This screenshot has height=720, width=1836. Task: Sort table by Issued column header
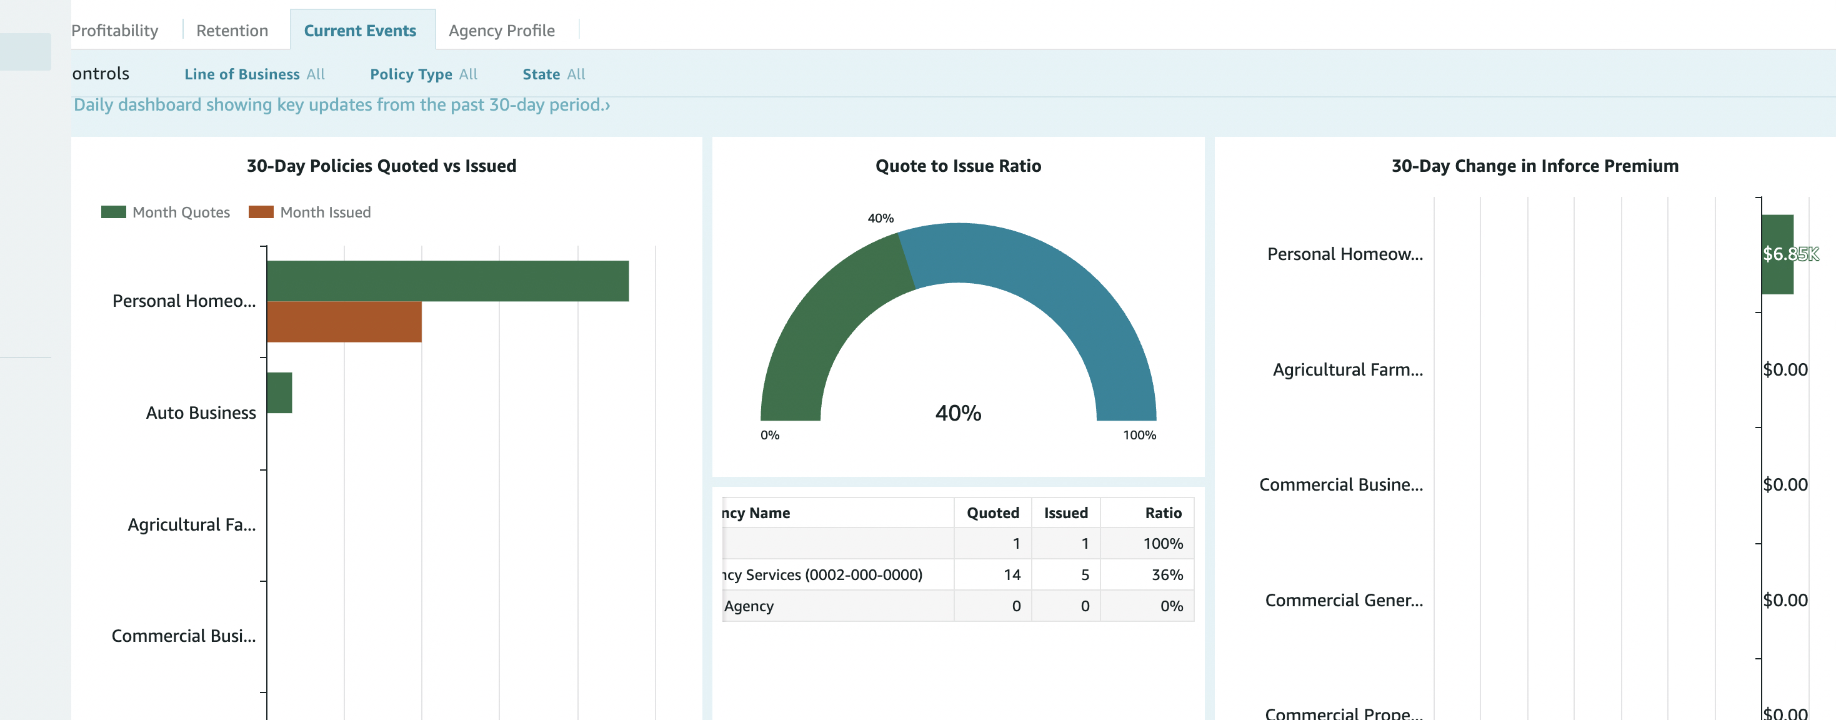tap(1065, 512)
